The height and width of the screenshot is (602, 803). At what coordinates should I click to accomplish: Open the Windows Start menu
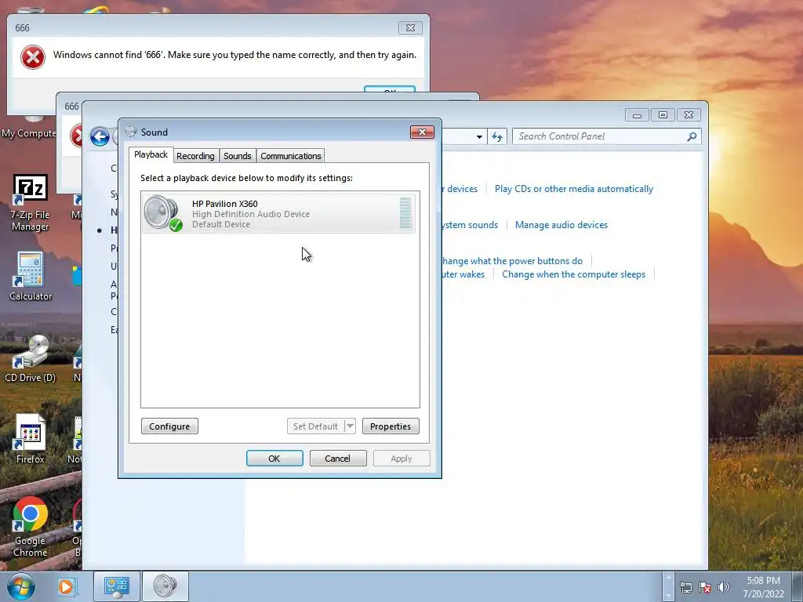[x=21, y=586]
